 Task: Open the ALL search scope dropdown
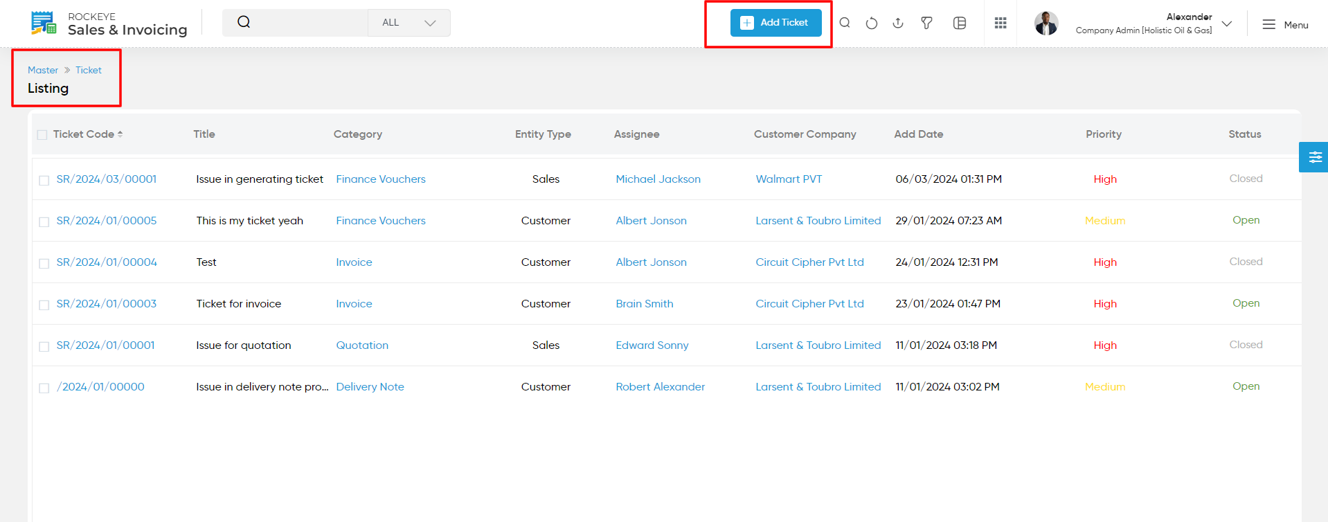[x=409, y=23]
